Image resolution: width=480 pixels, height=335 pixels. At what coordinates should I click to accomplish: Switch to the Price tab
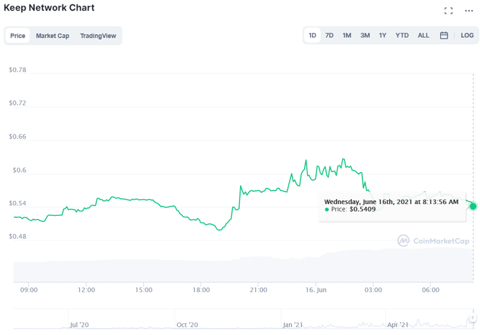pos(18,36)
